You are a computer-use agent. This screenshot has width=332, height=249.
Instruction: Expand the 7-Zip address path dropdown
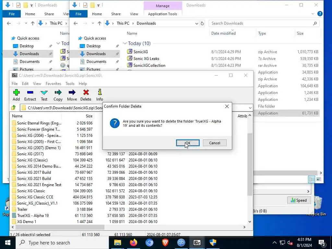(250, 108)
